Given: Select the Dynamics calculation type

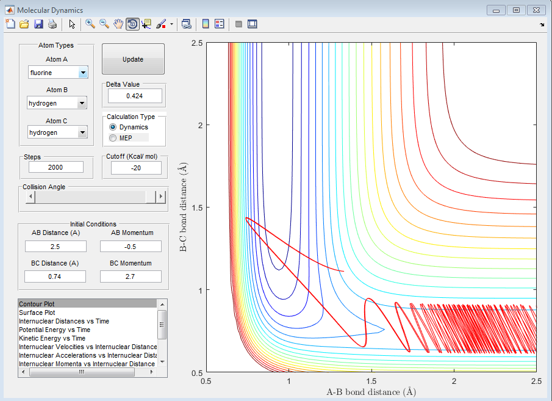Looking at the screenshot, I should coord(112,127).
